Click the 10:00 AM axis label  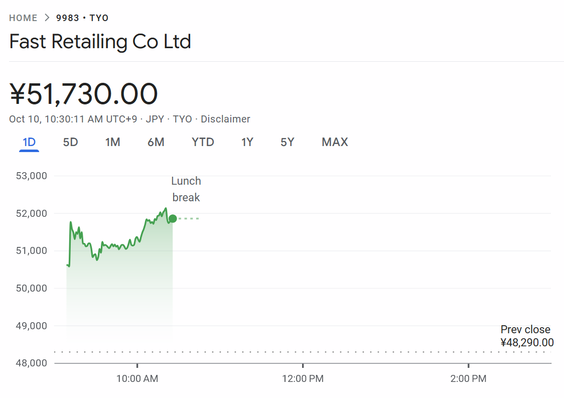(x=137, y=379)
